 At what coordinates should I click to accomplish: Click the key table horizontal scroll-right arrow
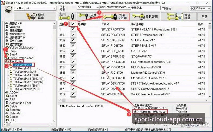click(x=206, y=100)
